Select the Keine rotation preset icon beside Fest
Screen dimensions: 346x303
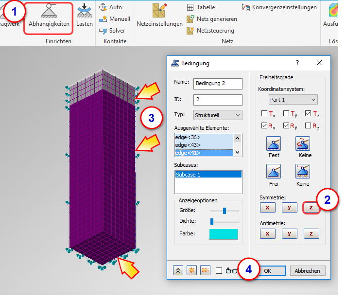303,143
